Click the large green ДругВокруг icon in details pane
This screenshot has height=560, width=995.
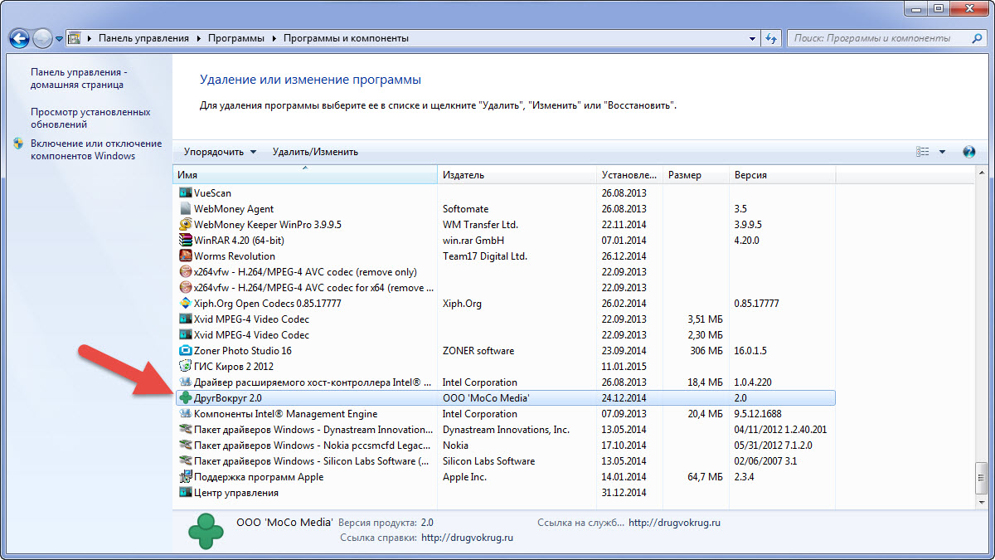pyautogui.click(x=205, y=530)
